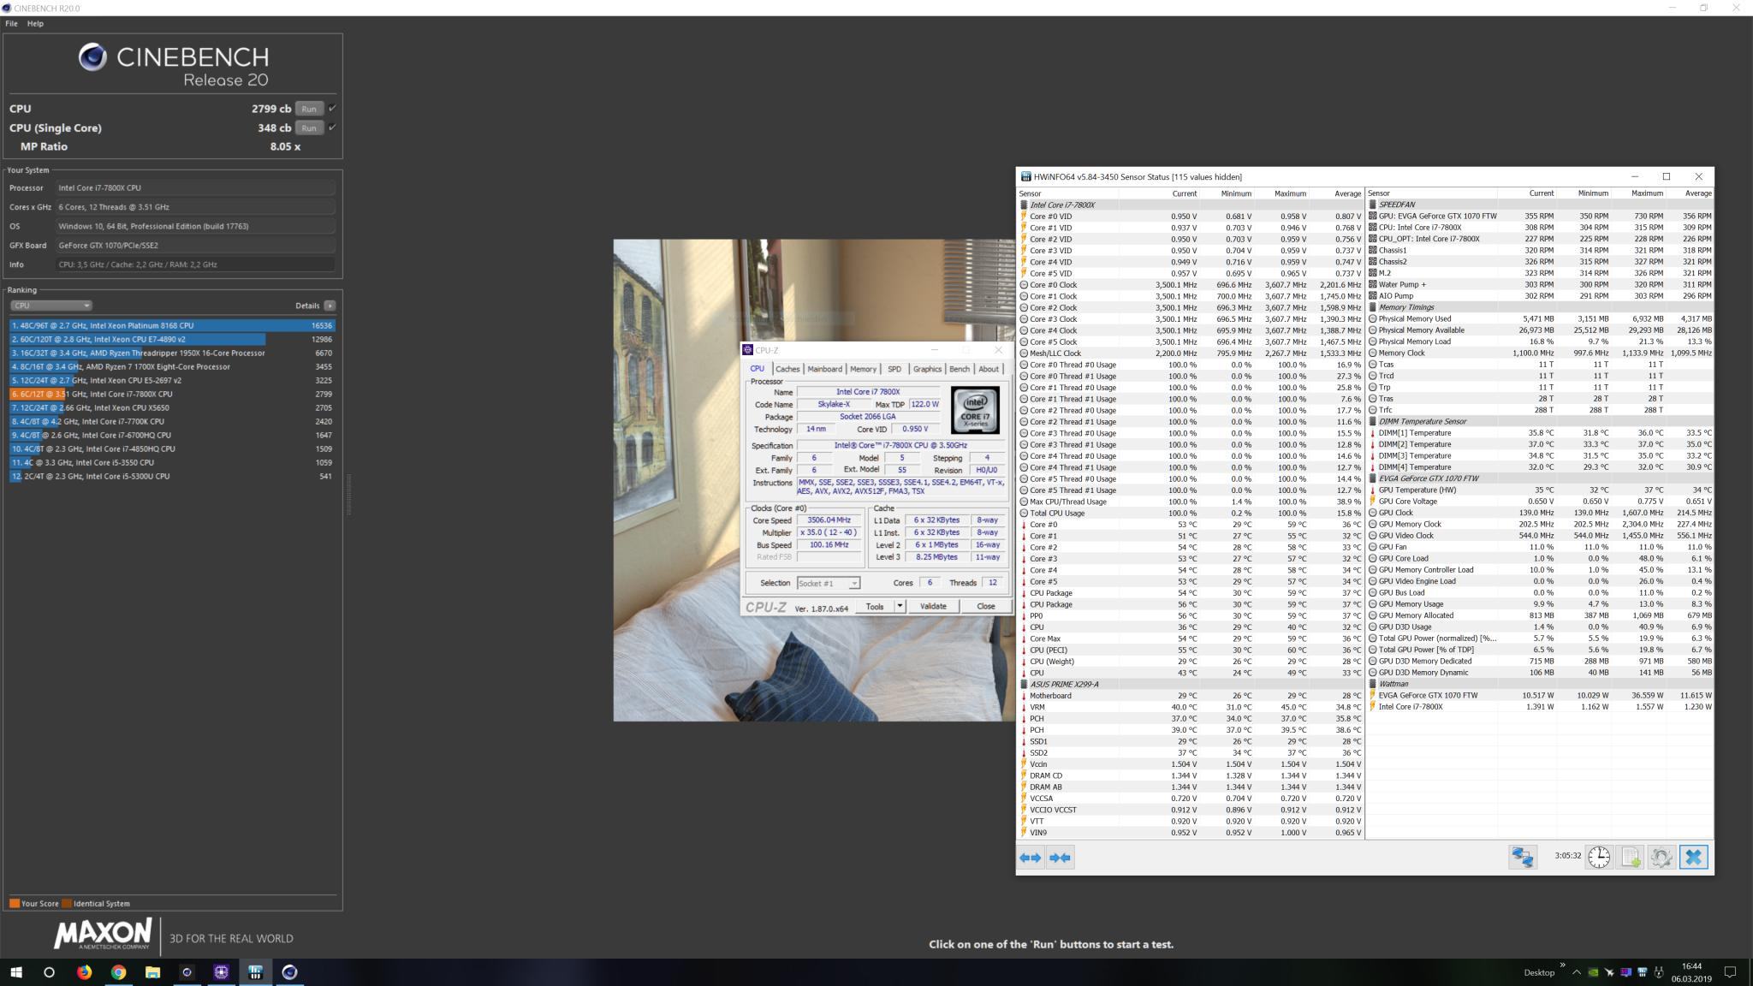Run the Cinebench CPU test

point(309,109)
